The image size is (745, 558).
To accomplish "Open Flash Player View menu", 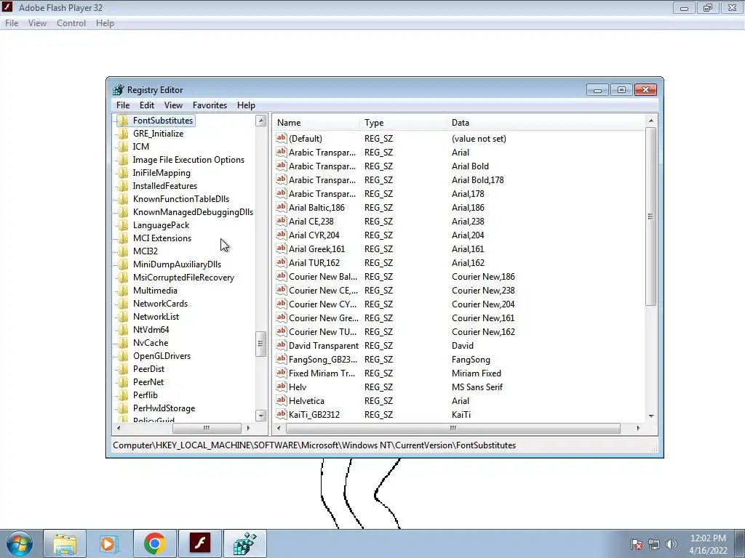I will pos(37,23).
